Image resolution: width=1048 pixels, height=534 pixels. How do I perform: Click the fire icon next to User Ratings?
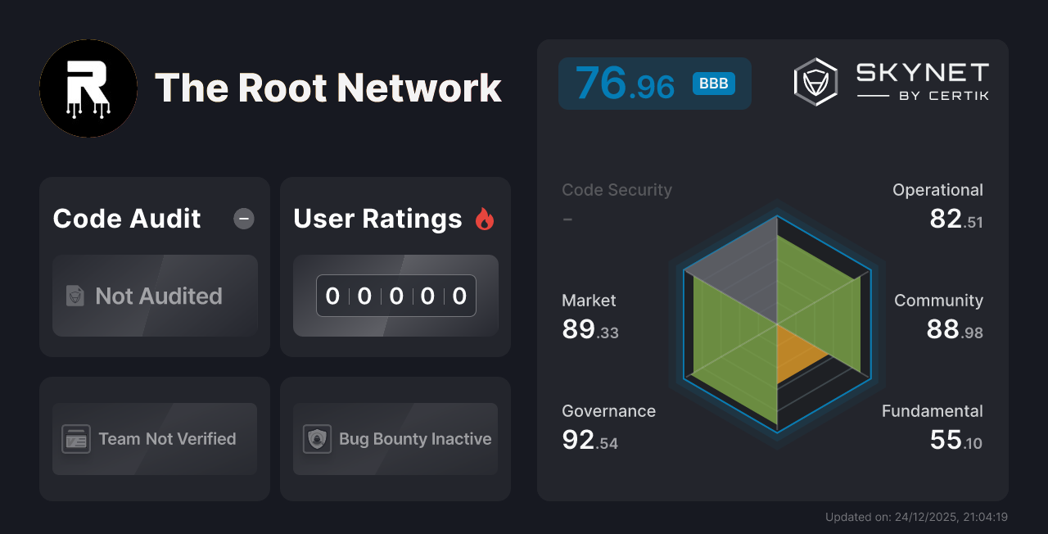coord(485,219)
